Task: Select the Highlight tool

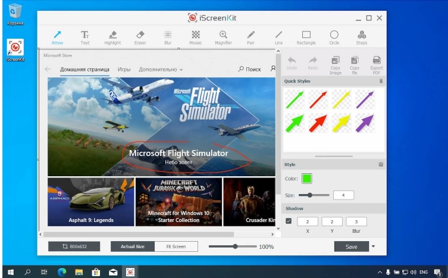Action: click(x=112, y=37)
